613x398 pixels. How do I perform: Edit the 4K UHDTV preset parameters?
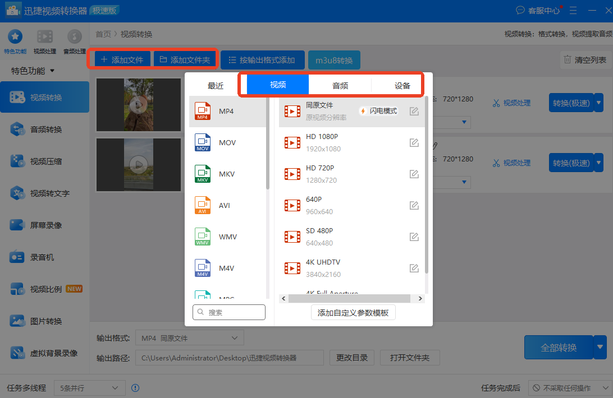click(x=414, y=268)
